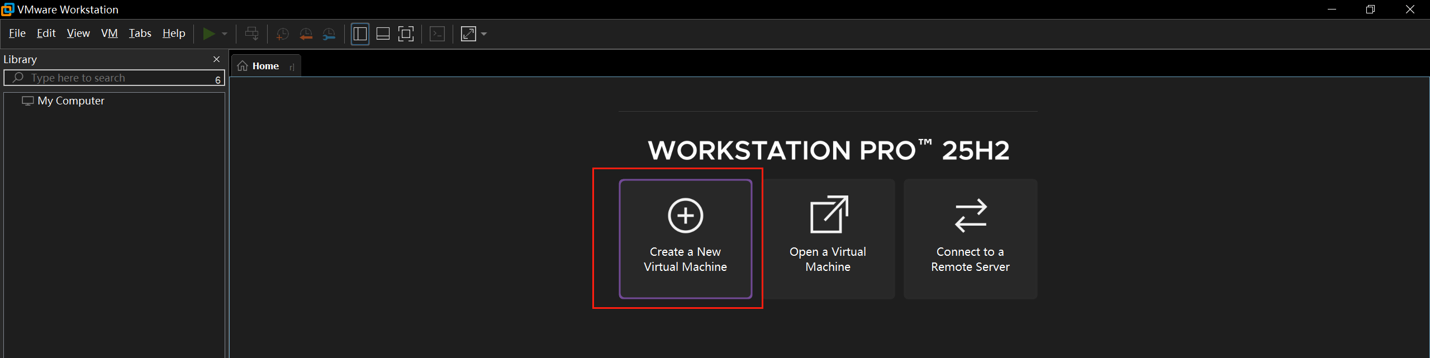Click the console view terminal icon

pyautogui.click(x=437, y=34)
